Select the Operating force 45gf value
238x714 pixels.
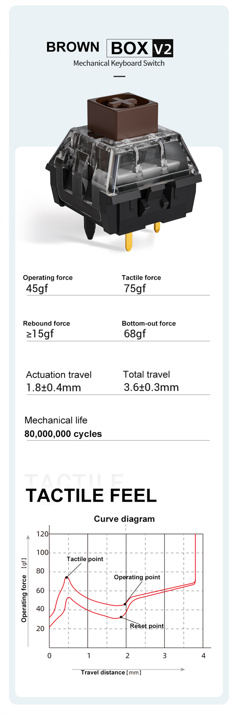point(37,288)
